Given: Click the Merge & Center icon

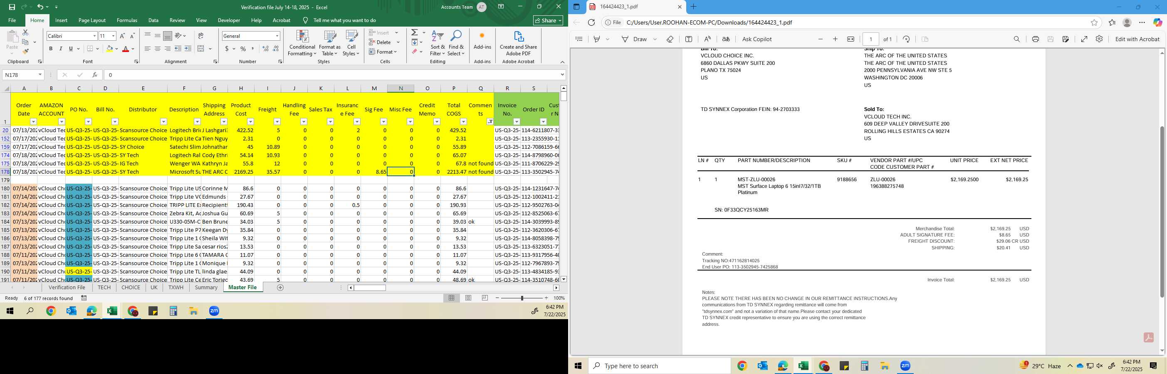Looking at the screenshot, I should click(201, 49).
